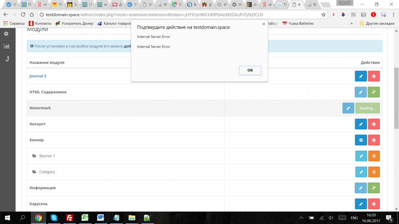399x224 pixels.
Task: Open the Journal 2 link
Action: click(38, 76)
